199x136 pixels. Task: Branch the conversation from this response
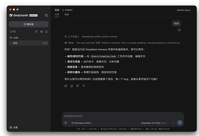tap(84, 86)
